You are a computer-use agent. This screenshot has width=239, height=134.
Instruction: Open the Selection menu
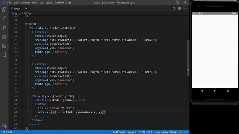click(25, 3)
